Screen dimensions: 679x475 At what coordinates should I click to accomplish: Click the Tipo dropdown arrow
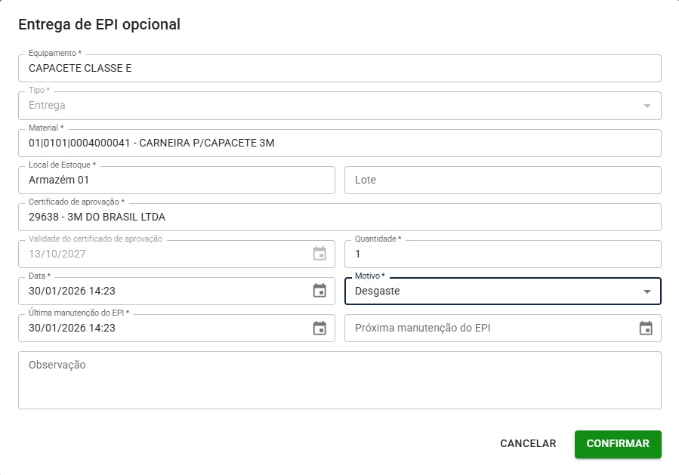point(647,106)
